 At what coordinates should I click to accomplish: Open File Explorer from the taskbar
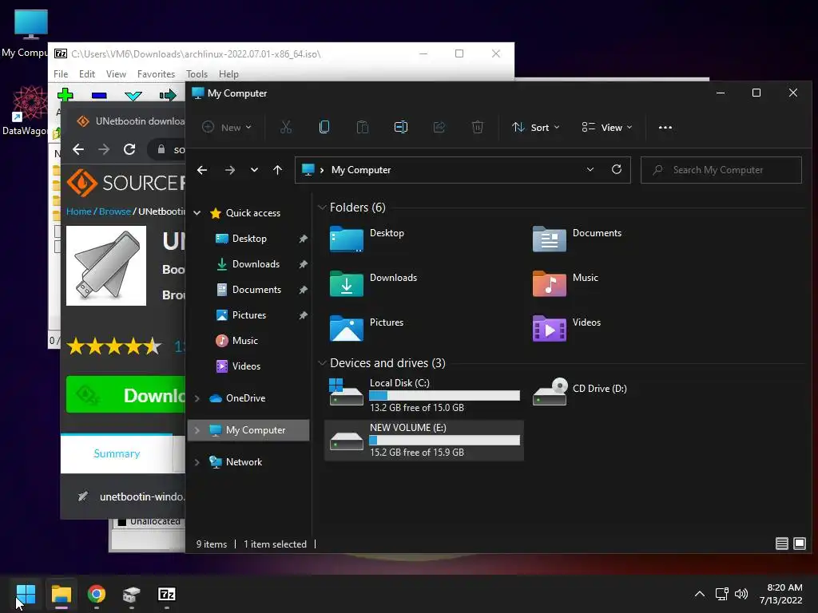[61, 594]
